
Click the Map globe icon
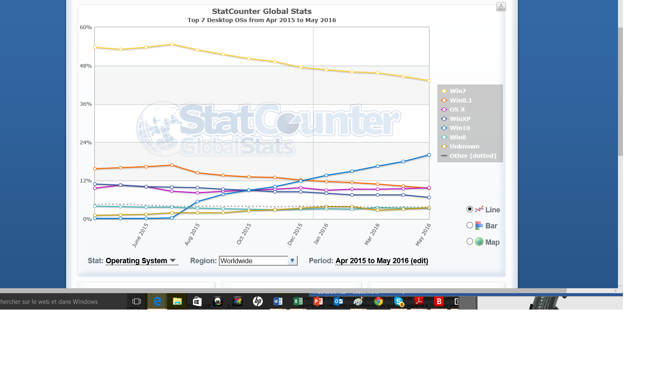pos(479,242)
